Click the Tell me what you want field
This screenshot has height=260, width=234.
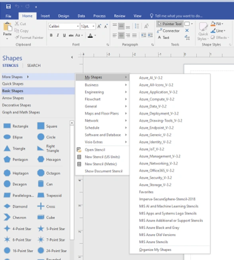(176, 16)
